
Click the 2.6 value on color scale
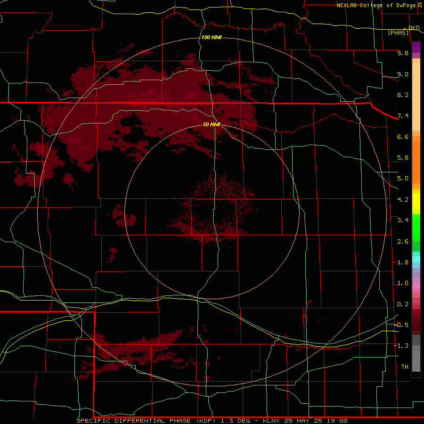(403, 242)
